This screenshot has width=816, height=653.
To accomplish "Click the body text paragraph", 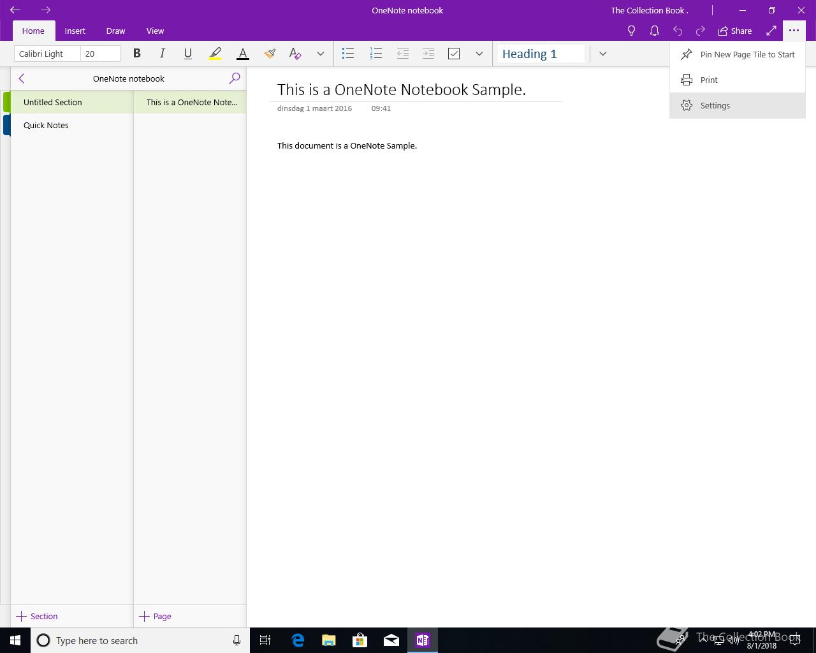I will point(347,145).
